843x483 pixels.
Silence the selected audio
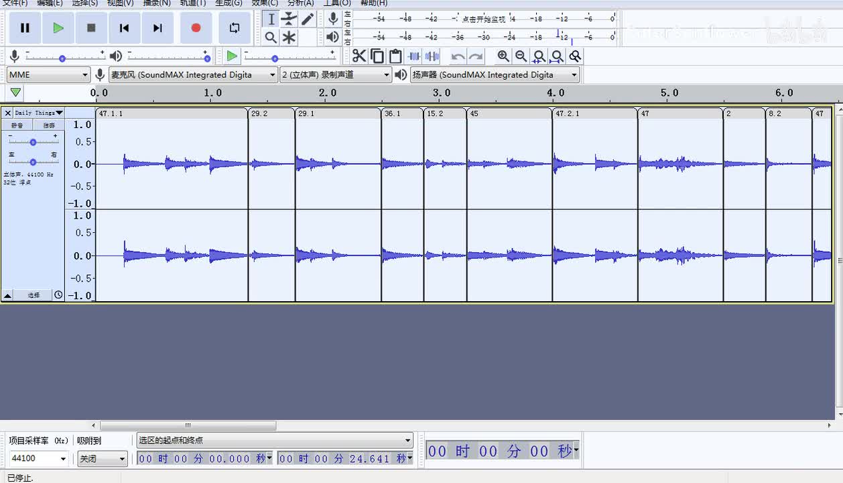432,56
